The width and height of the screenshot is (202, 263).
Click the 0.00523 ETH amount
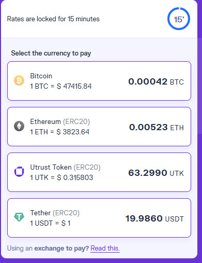point(157,127)
